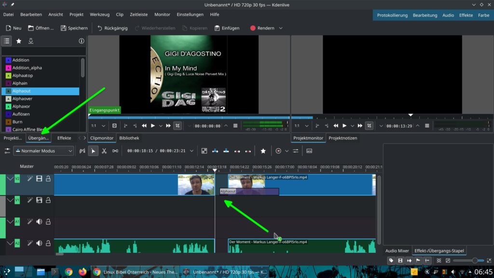Click the Speichern save button
The width and height of the screenshot is (494, 278).
tap(74, 28)
